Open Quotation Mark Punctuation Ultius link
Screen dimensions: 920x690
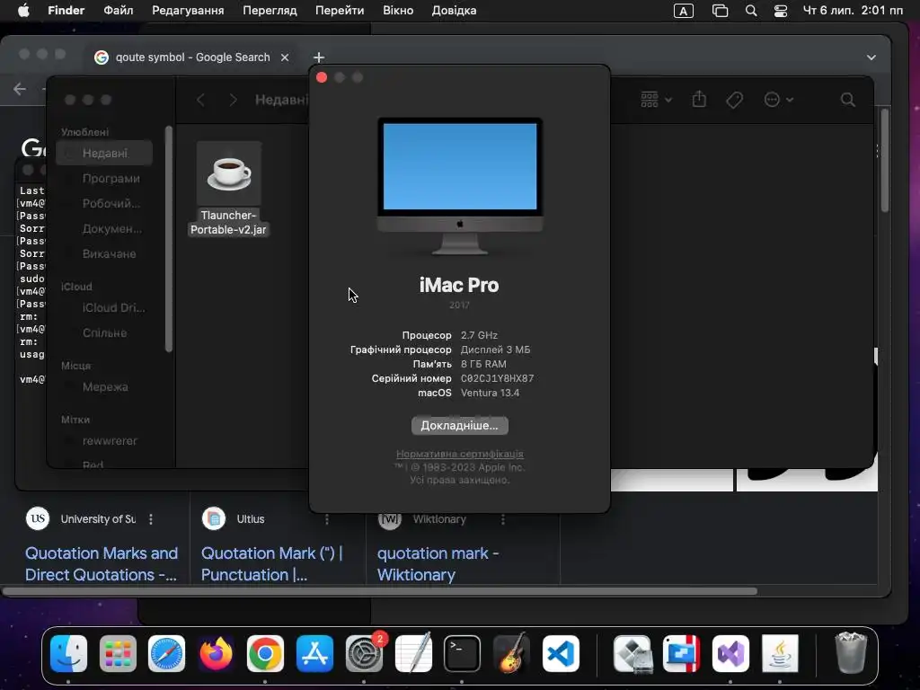(271, 564)
